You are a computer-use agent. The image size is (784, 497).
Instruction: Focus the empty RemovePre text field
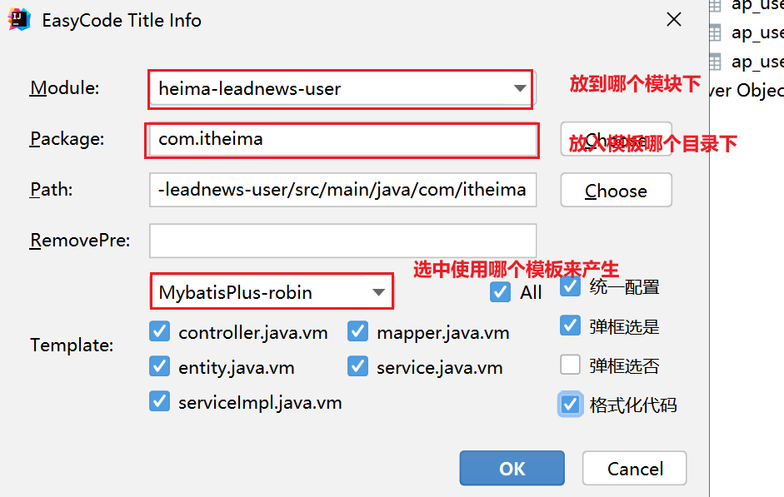click(342, 241)
